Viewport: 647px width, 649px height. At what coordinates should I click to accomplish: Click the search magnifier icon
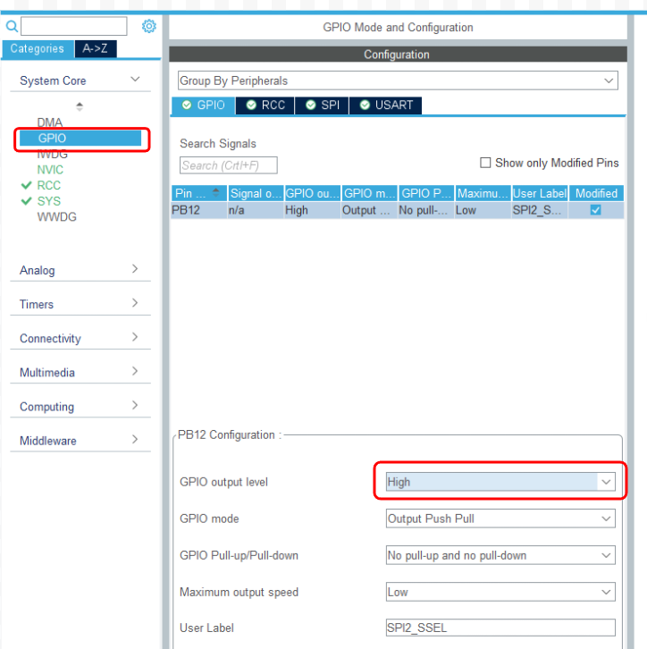[12, 27]
